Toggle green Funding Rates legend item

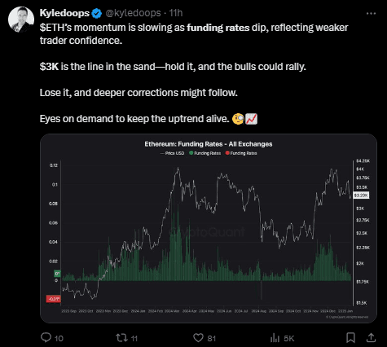[205, 153]
